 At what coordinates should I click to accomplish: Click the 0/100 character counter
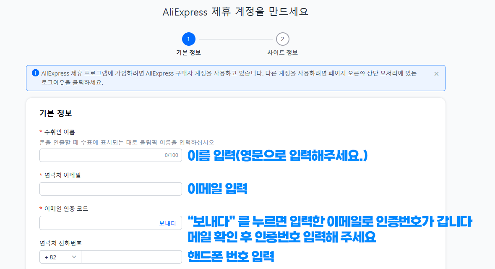172,155
